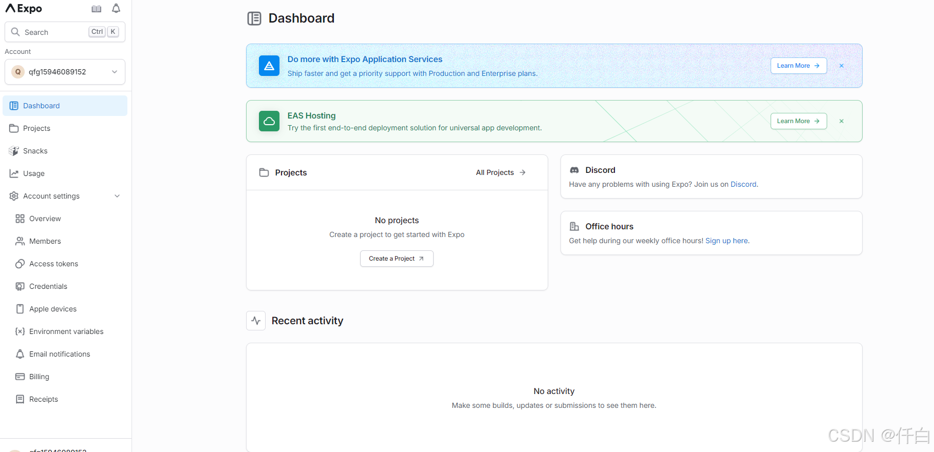Viewport: 934px width, 452px height.
Task: Dismiss the EAS Hosting banner
Action: tap(842, 121)
